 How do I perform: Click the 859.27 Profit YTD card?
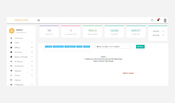(x=136, y=32)
